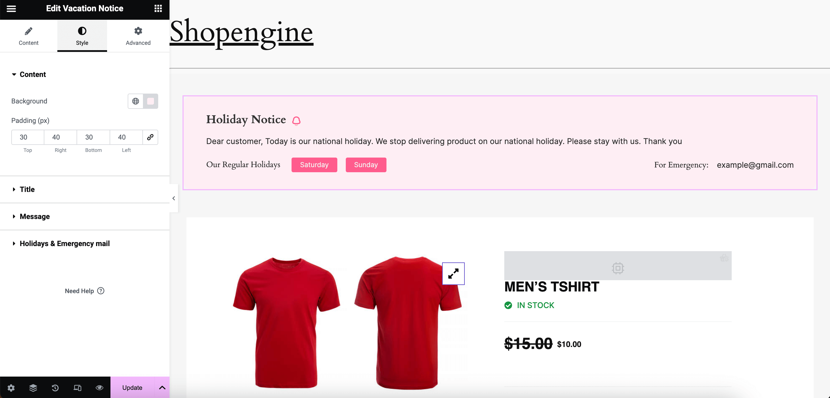Click the grid/apps icon top right
The image size is (830, 398).
pyautogui.click(x=158, y=8)
